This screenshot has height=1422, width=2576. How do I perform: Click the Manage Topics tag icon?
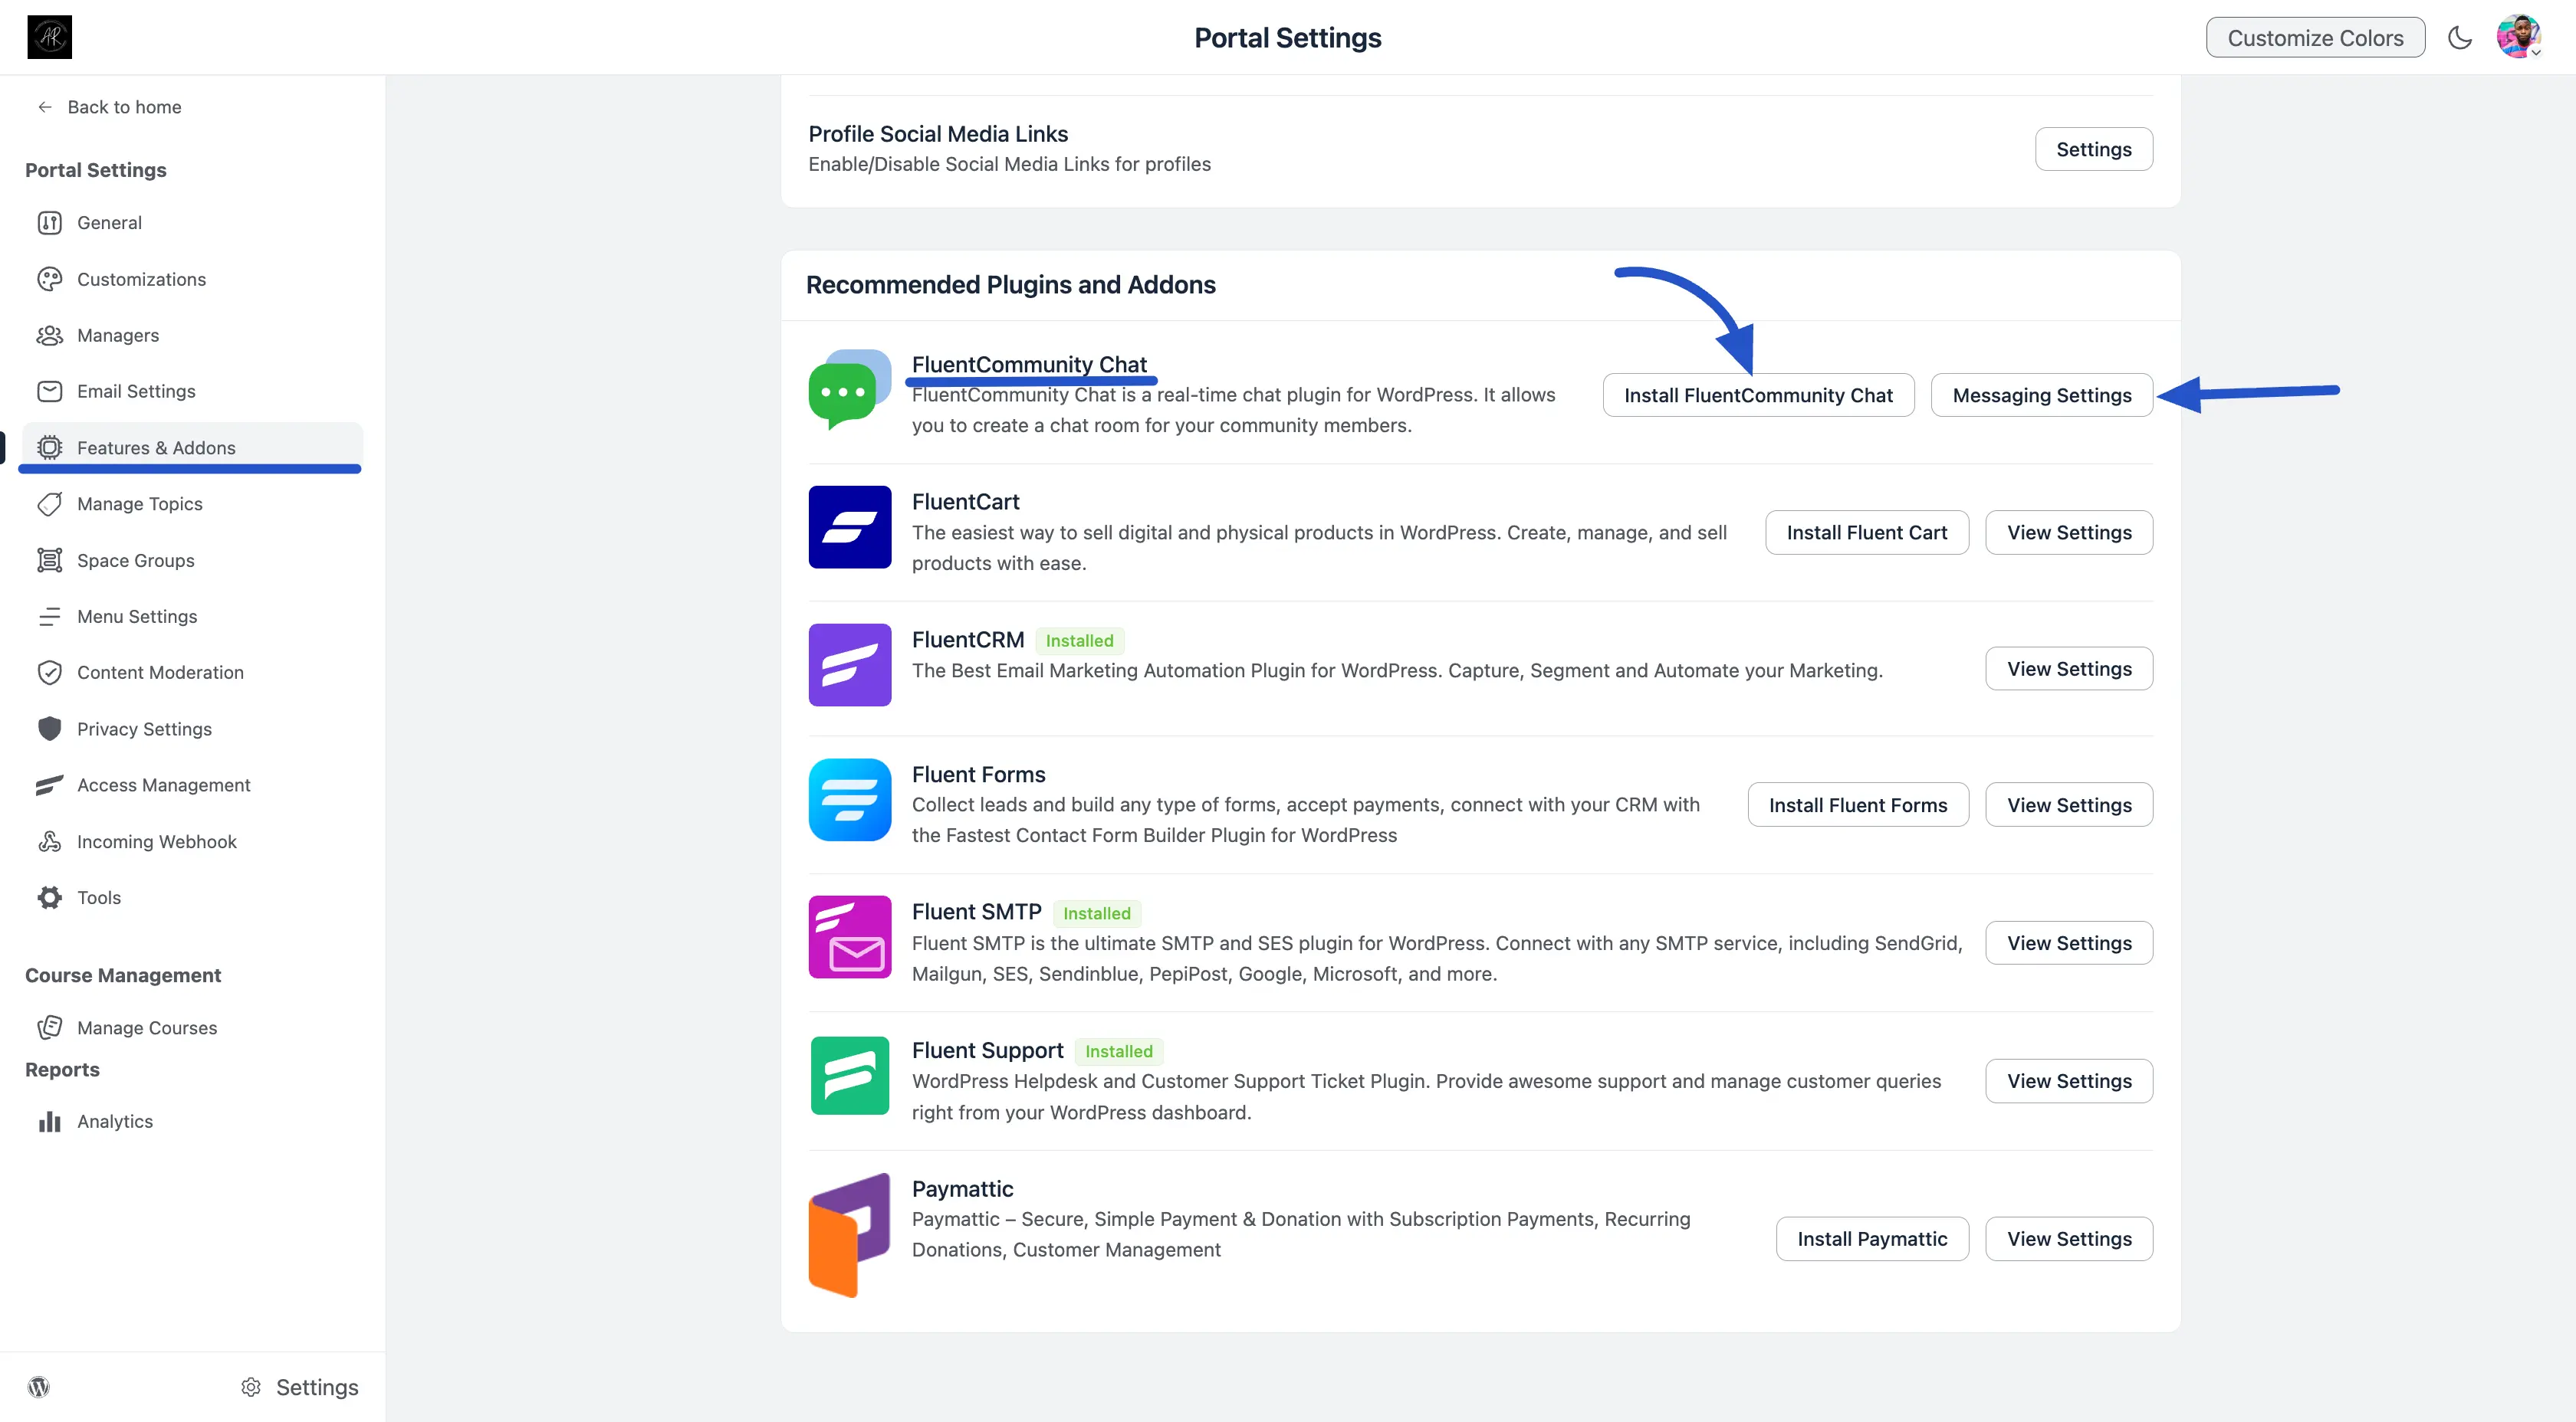tap(49, 503)
